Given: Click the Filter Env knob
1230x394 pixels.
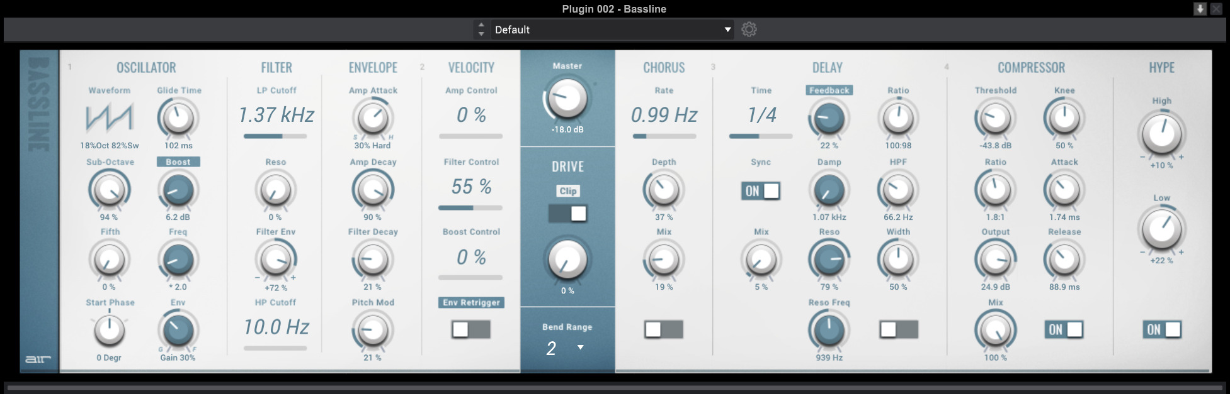Looking at the screenshot, I should pos(275,259).
